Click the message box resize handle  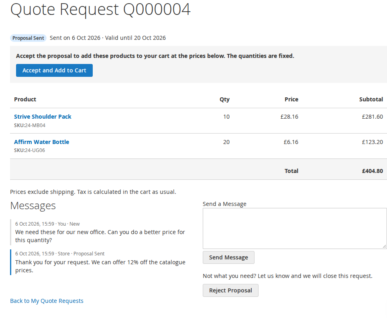384,246
